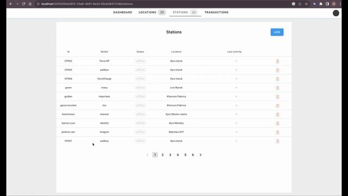Screen dimensions: 348x196
Task: Open the browser side panel icon
Action: pyautogui.click(x=327, y=4)
